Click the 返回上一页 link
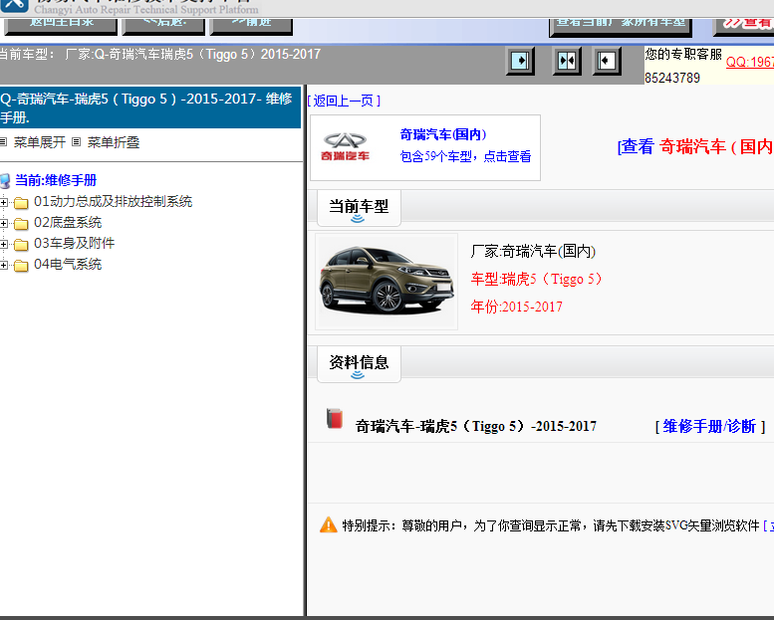Screen dimensions: 774x620 (x=344, y=101)
